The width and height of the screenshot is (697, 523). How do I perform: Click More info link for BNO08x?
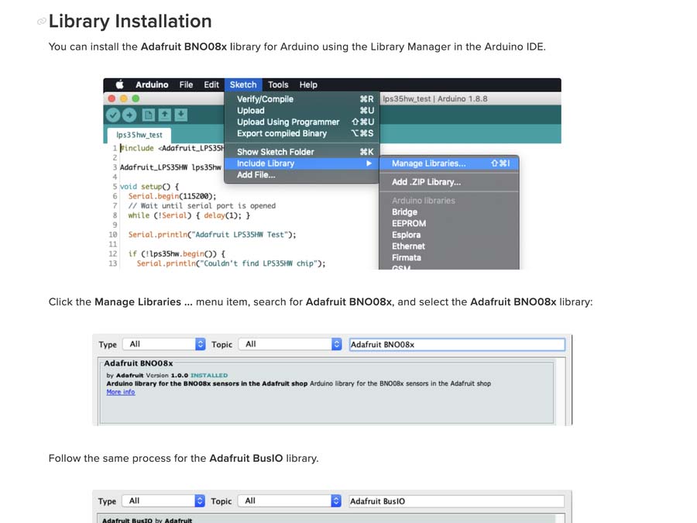click(x=121, y=392)
